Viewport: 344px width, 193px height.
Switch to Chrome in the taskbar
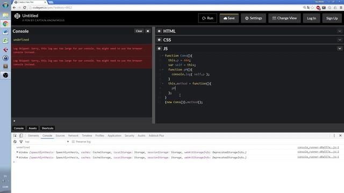(x=5, y=24)
